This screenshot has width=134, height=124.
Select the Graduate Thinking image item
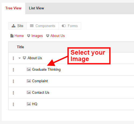pos(46,69)
